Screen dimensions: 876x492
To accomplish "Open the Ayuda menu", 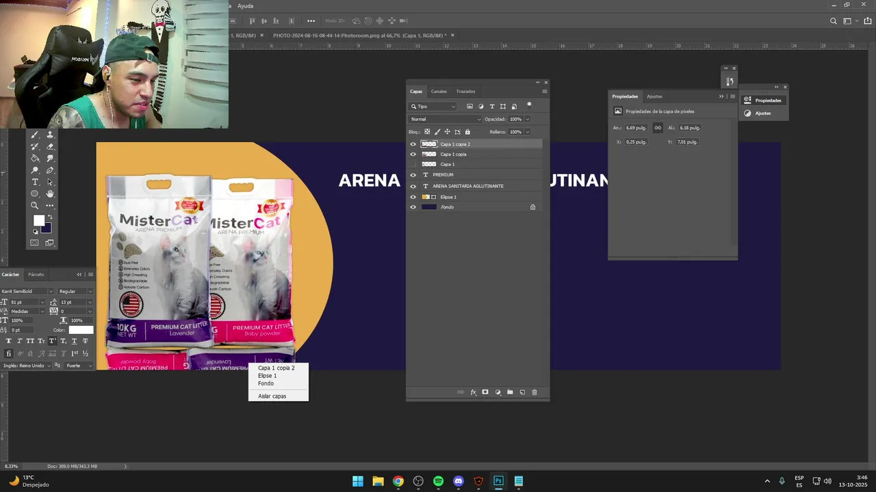I will click(x=245, y=6).
